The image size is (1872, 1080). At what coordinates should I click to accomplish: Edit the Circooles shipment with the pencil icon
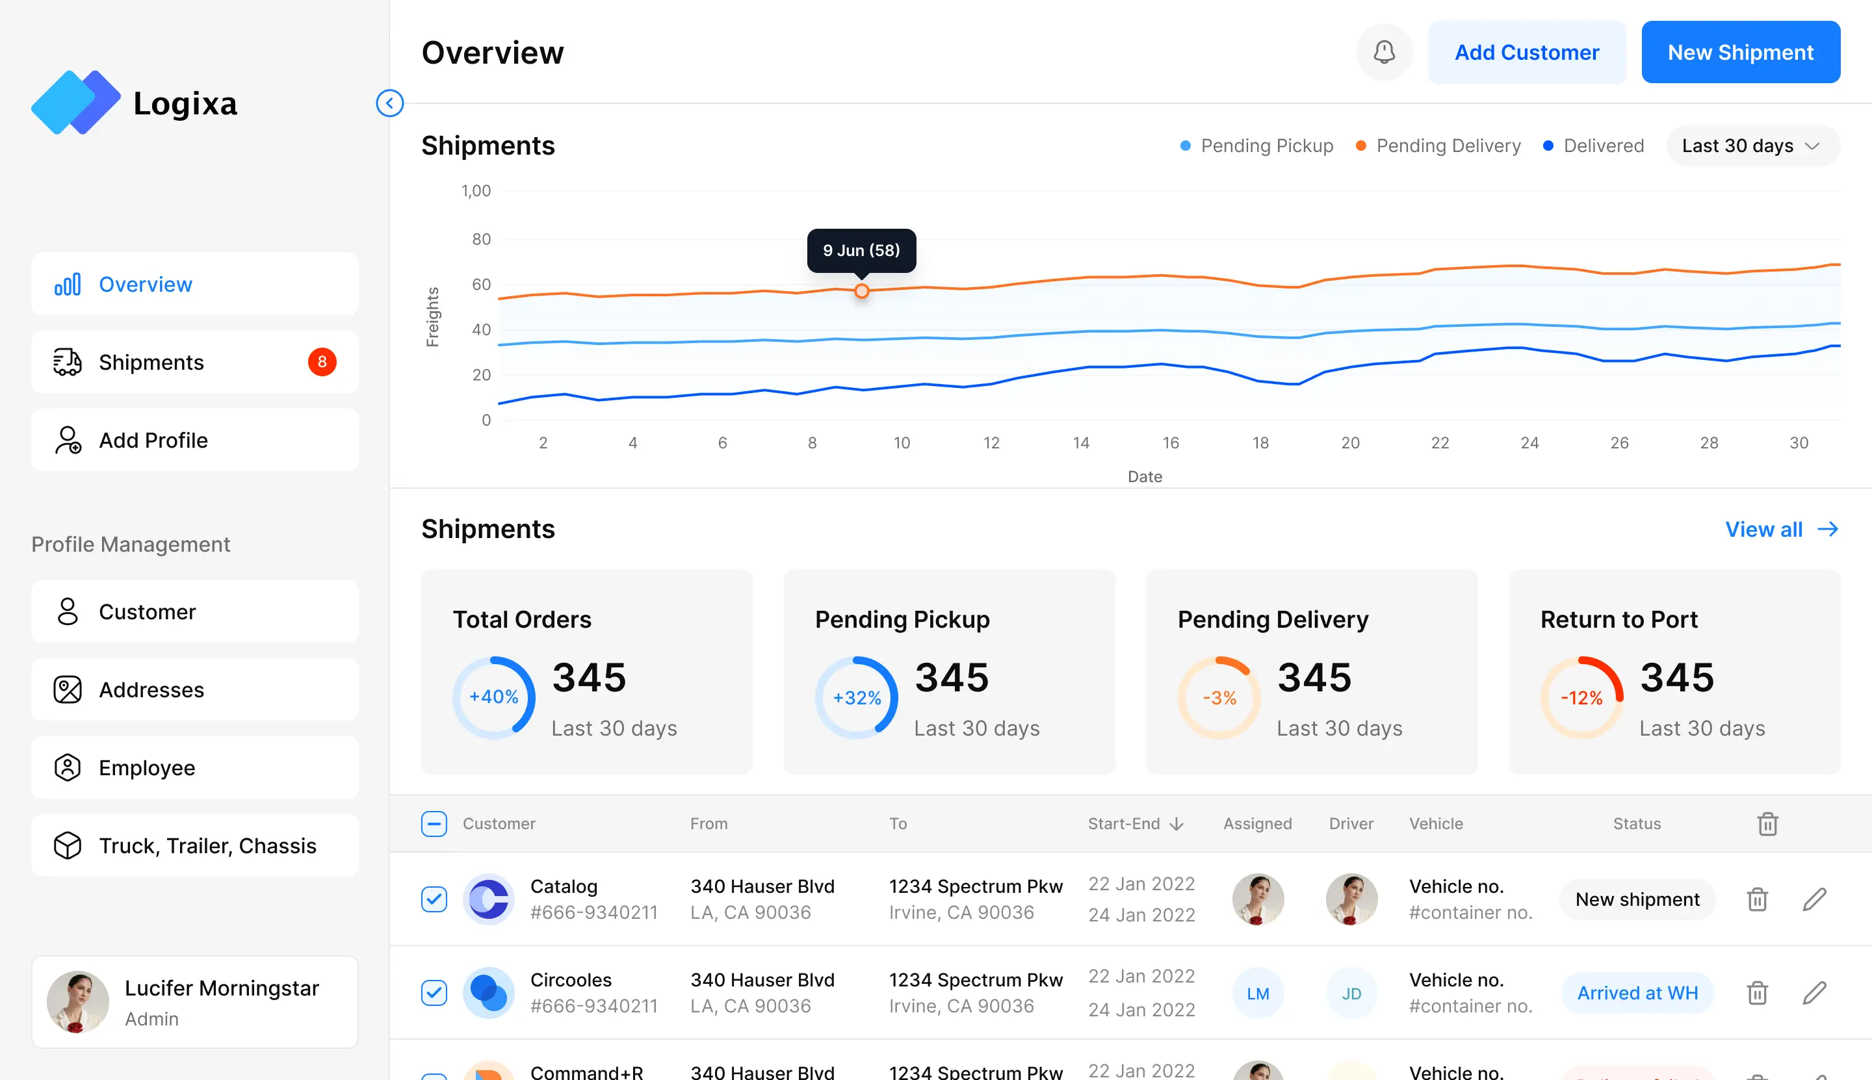coord(1813,992)
